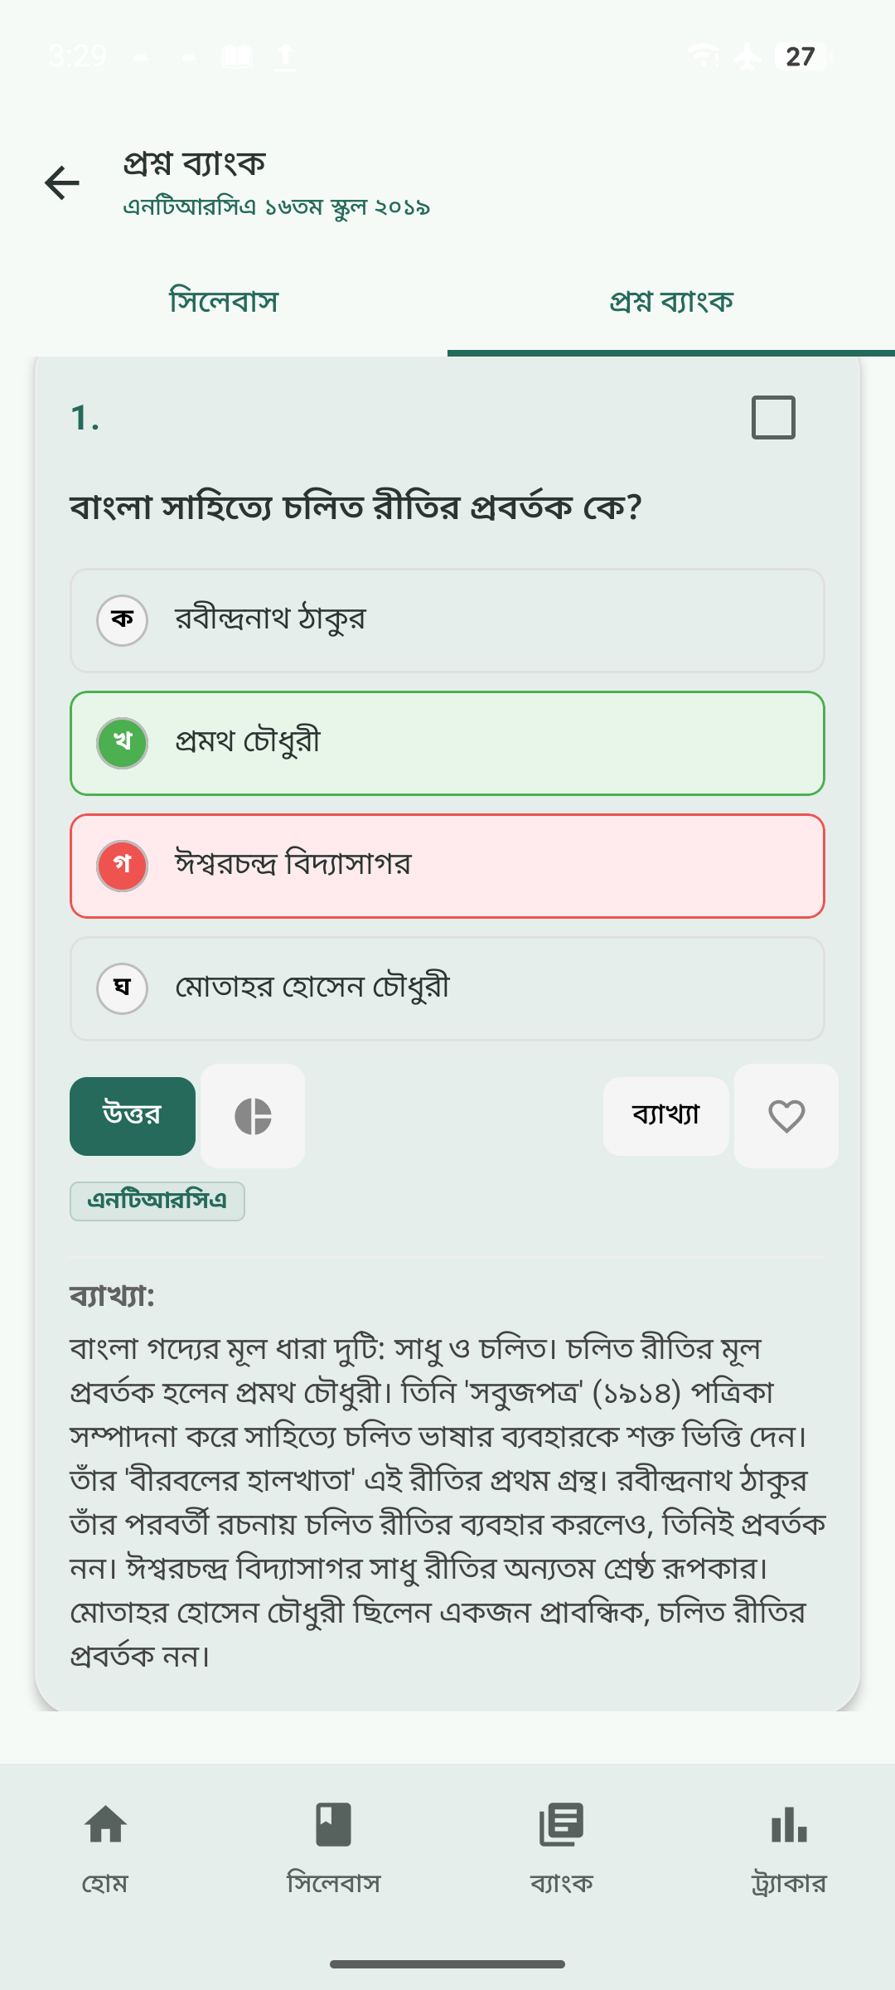Image resolution: width=895 pixels, height=1990 pixels.
Task: Pick option ঘ মোতাহর হোসেন চৌধুরী
Action: (447, 988)
